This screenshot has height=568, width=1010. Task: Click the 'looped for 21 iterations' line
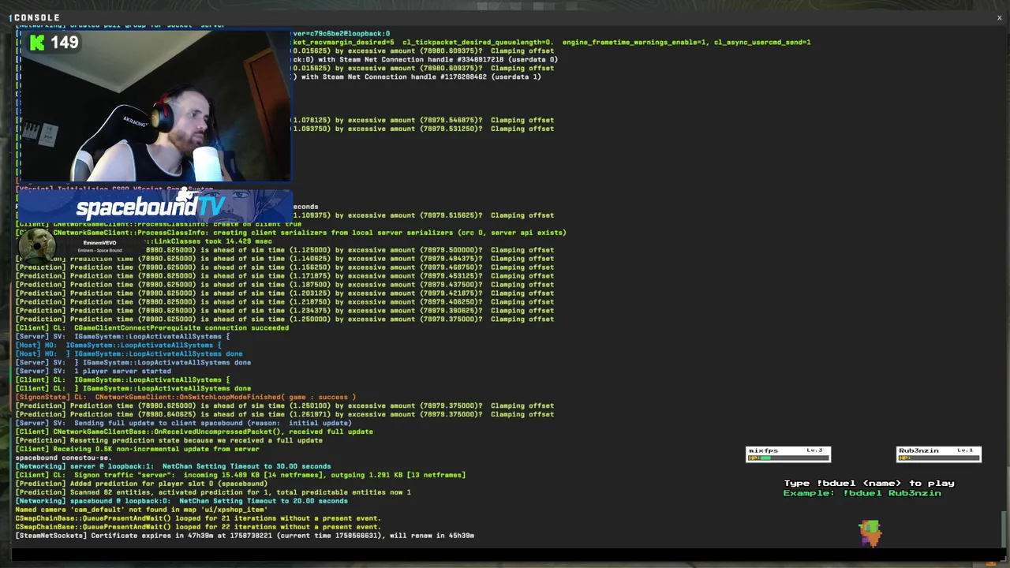tap(198, 518)
